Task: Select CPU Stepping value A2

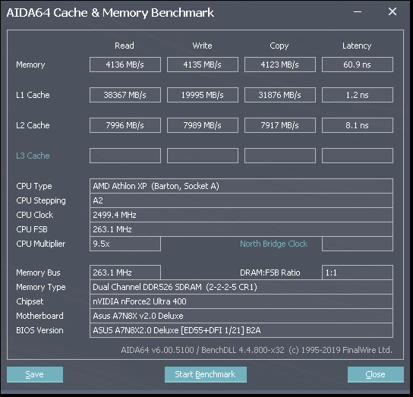Action: click(x=241, y=200)
